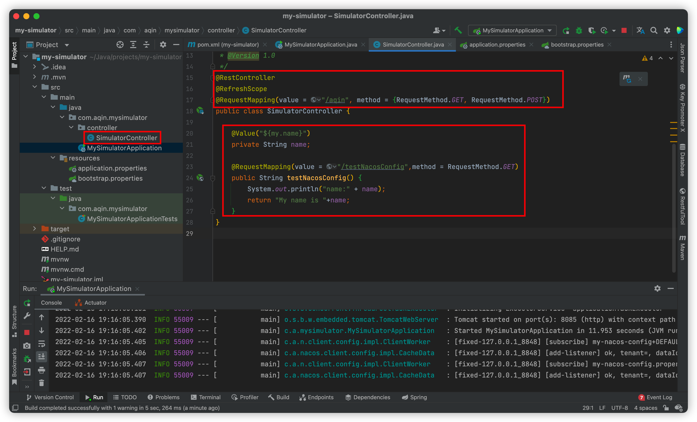Hide the Project tool window

[176, 44]
